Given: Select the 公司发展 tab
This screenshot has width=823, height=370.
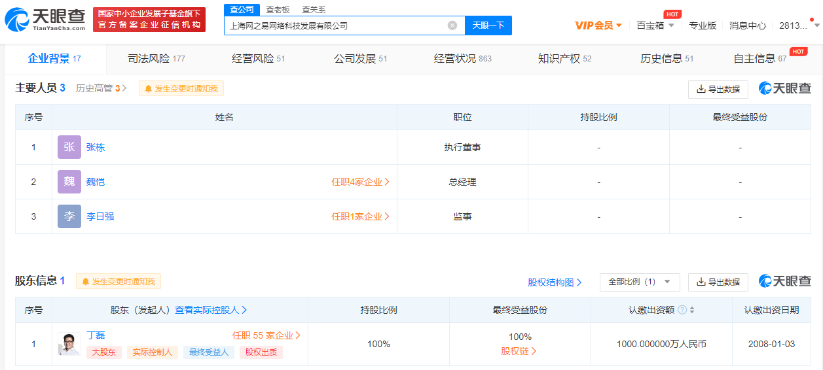Looking at the screenshot, I should click(x=361, y=59).
